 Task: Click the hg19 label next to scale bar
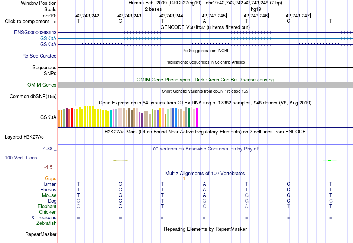[x=256, y=9]
